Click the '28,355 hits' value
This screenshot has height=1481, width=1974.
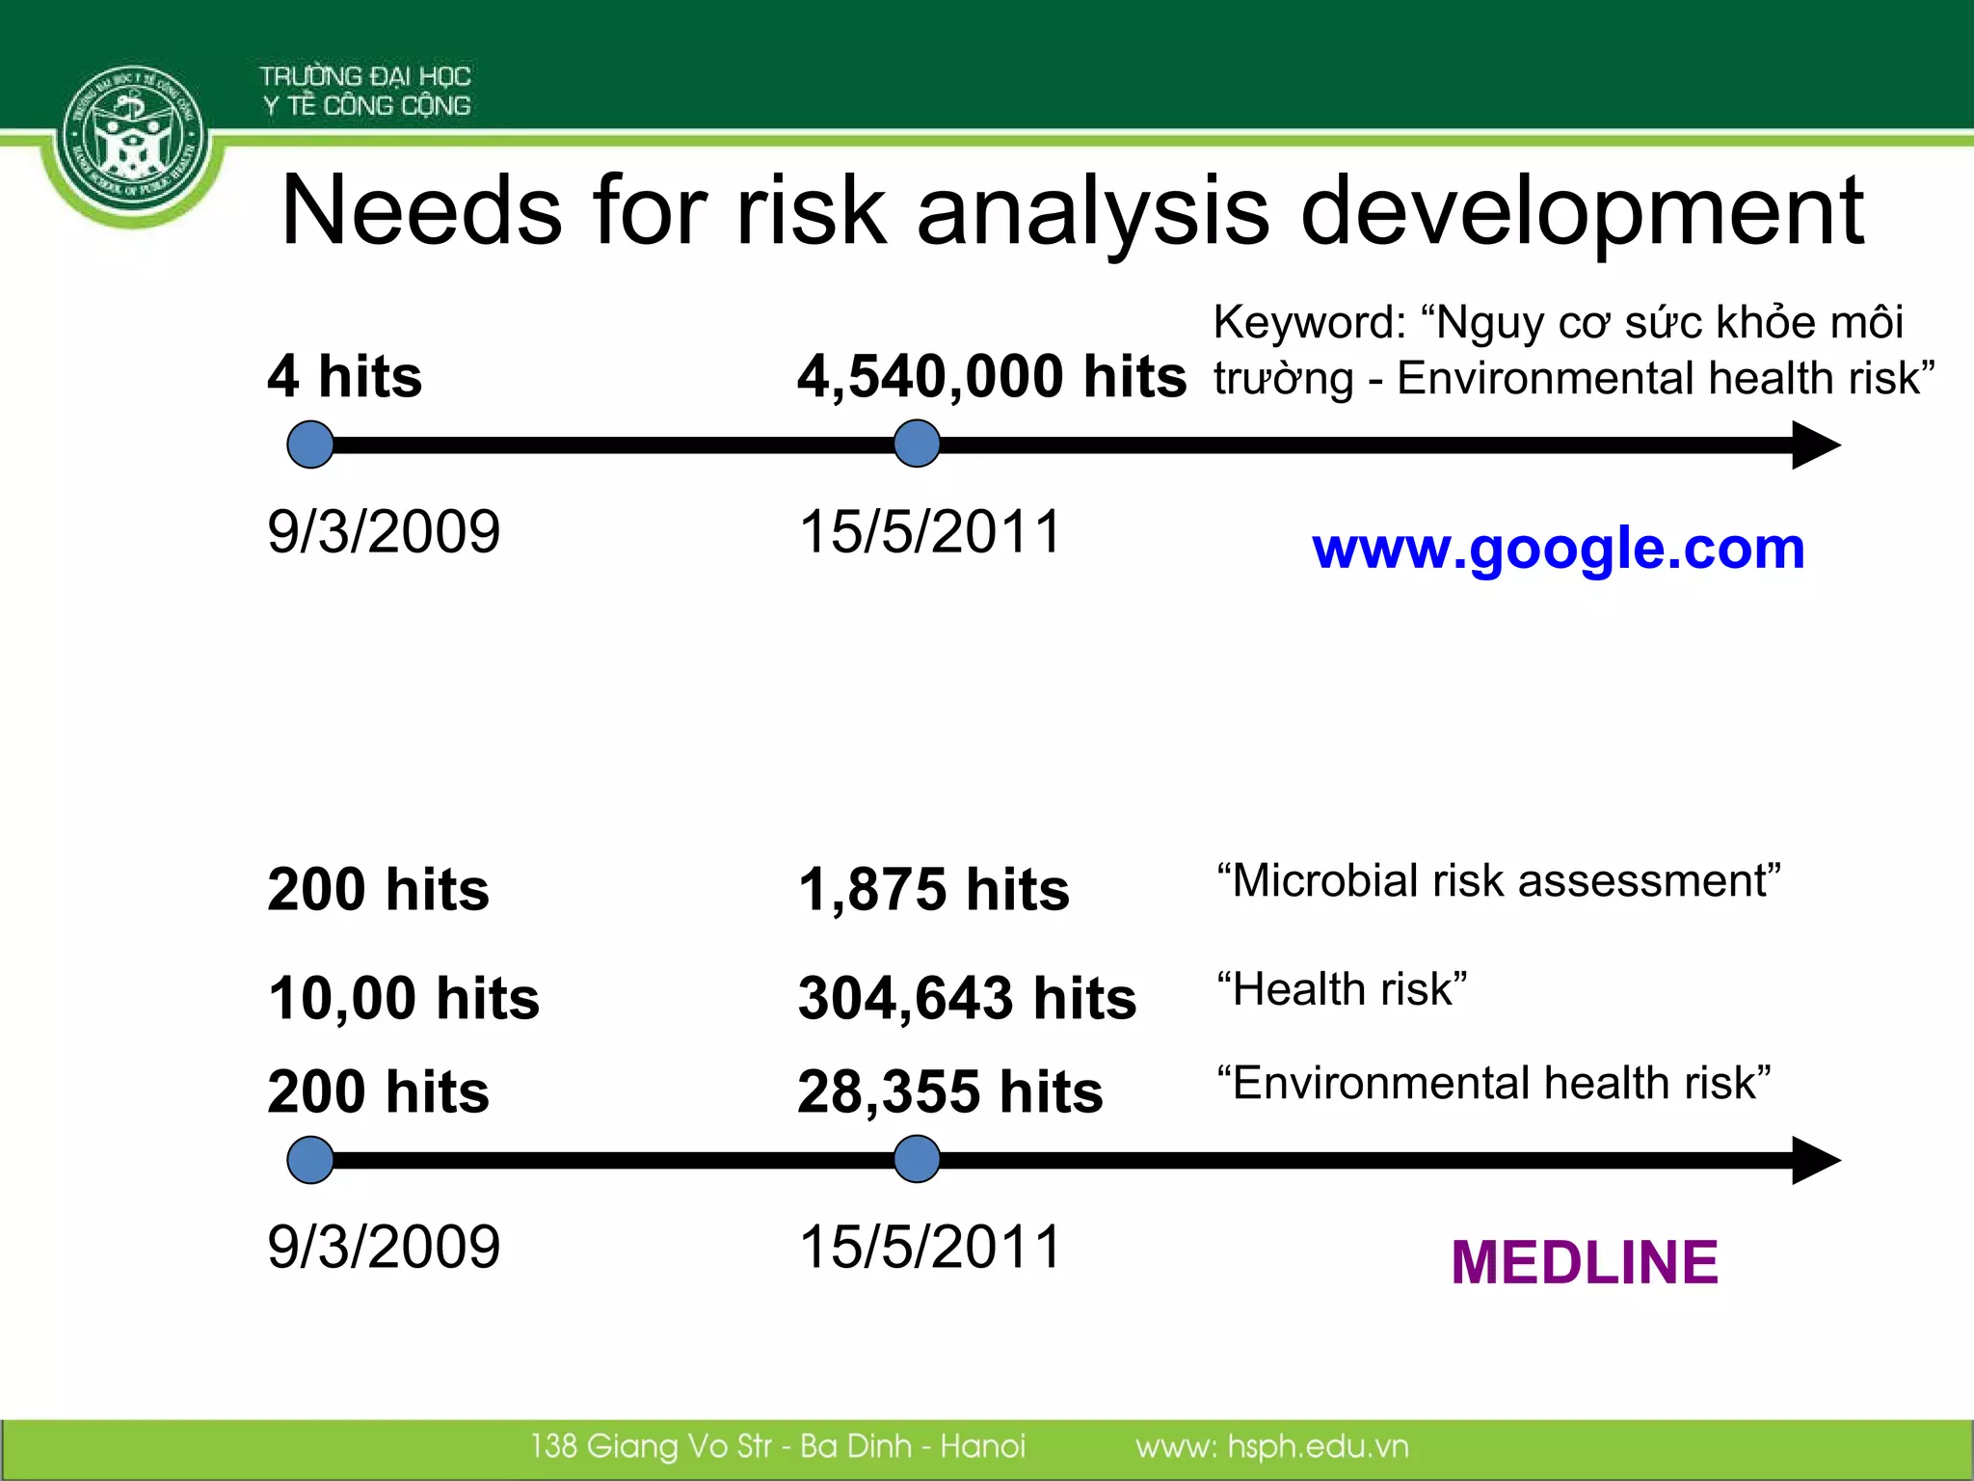click(950, 1091)
